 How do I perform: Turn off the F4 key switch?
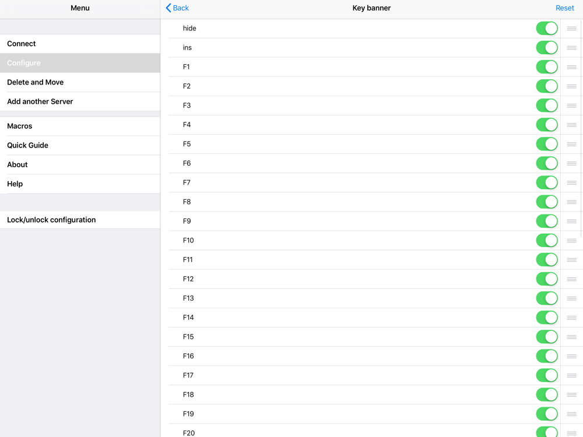[x=547, y=125]
